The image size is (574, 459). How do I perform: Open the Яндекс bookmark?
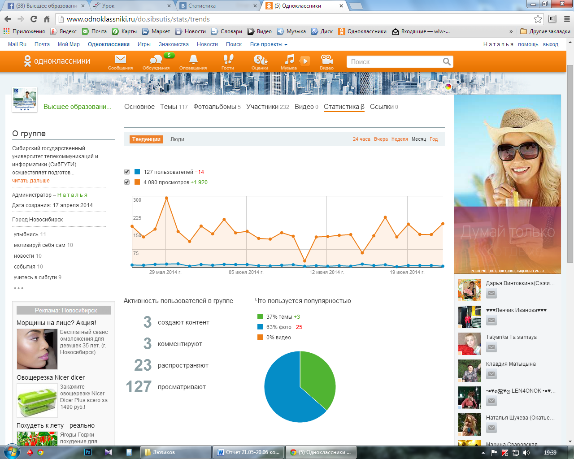[63, 31]
